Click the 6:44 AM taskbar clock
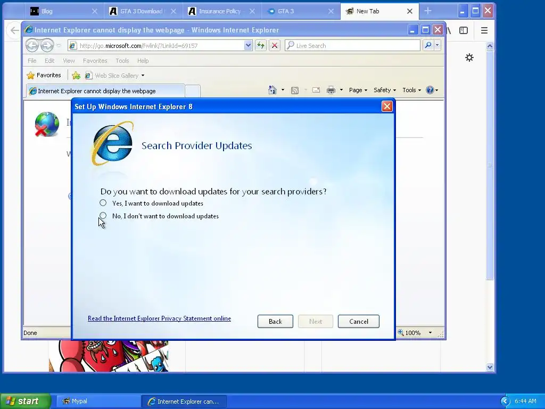Image resolution: width=545 pixels, height=409 pixels. (525, 402)
